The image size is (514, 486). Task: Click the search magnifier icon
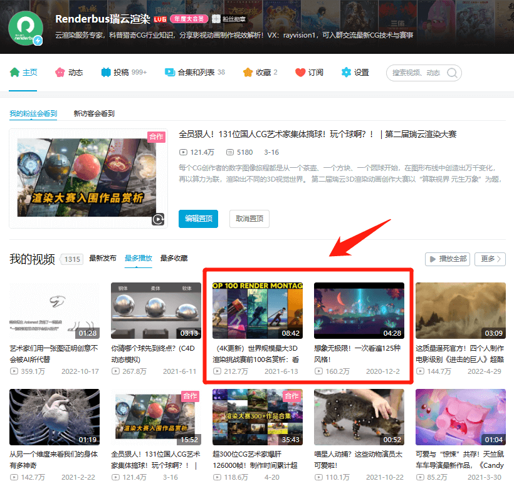[x=453, y=73]
